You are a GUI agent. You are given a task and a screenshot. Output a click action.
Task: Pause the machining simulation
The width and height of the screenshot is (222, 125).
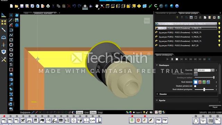(x=172, y=59)
